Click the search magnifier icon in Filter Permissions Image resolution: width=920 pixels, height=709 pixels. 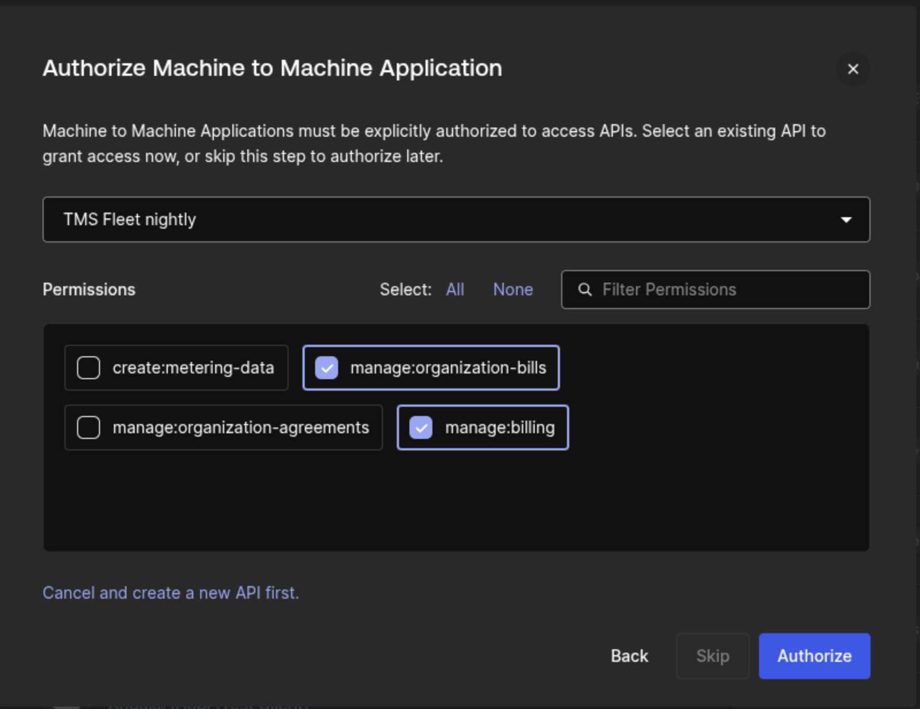coord(585,290)
